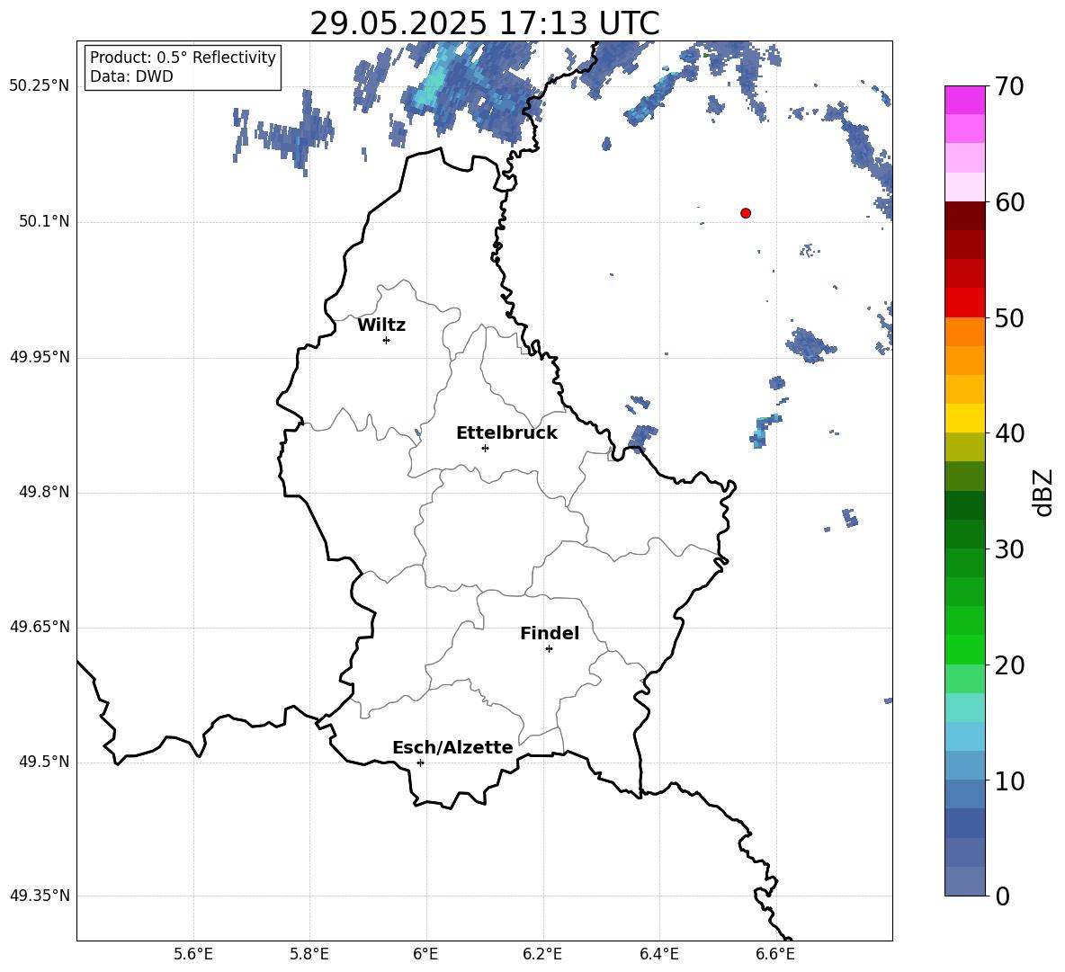Click the 5.6°E longitude label
Image resolution: width=1065 pixels, height=972 pixels.
click(x=193, y=954)
